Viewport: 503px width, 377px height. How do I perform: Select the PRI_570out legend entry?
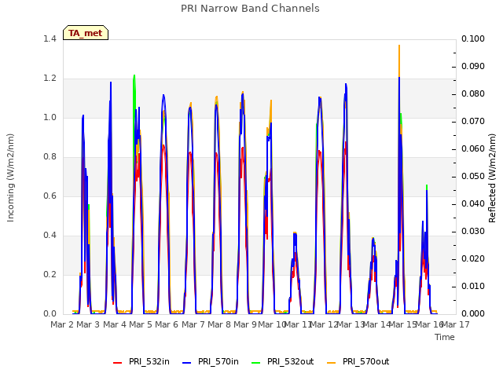pos(358,361)
